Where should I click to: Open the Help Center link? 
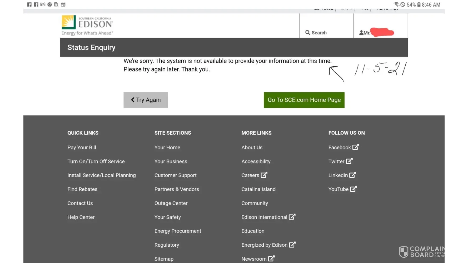click(x=81, y=217)
